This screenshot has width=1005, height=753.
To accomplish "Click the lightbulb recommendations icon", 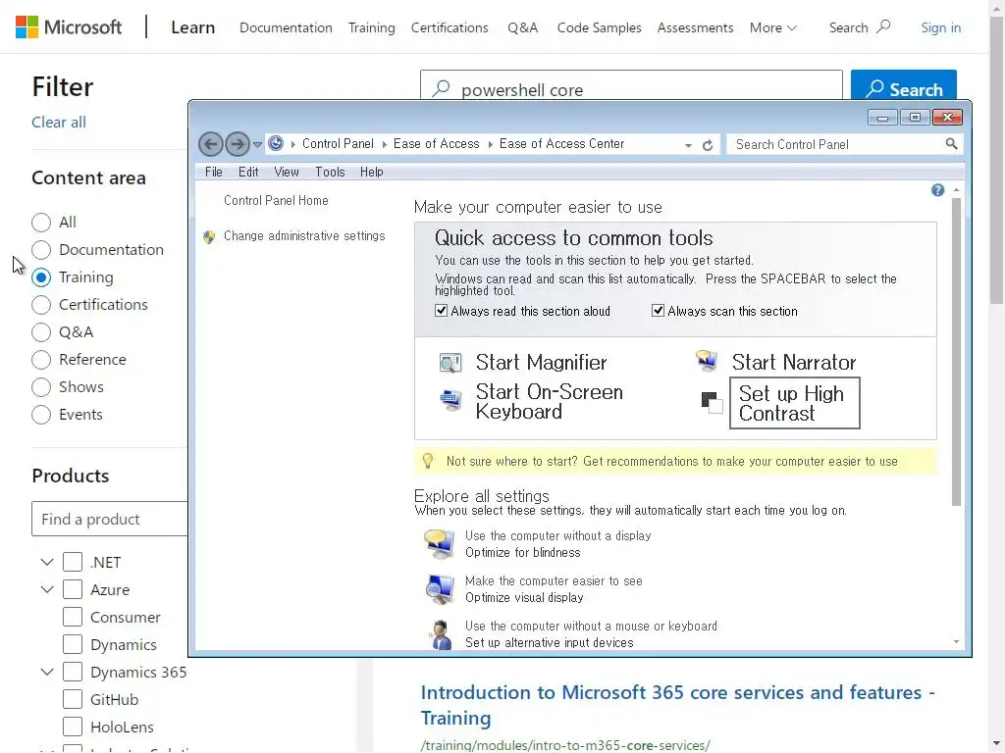I will 428,461.
